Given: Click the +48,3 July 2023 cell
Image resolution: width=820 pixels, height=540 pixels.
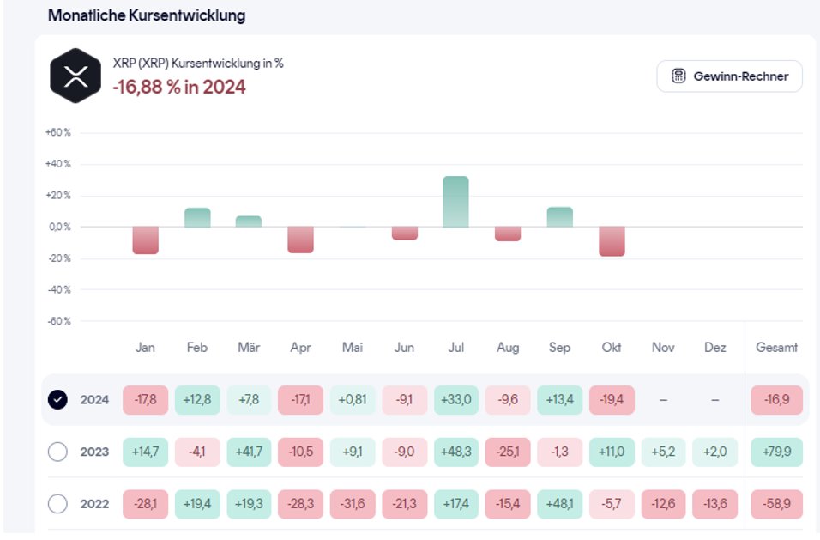Looking at the screenshot, I should 455,452.
